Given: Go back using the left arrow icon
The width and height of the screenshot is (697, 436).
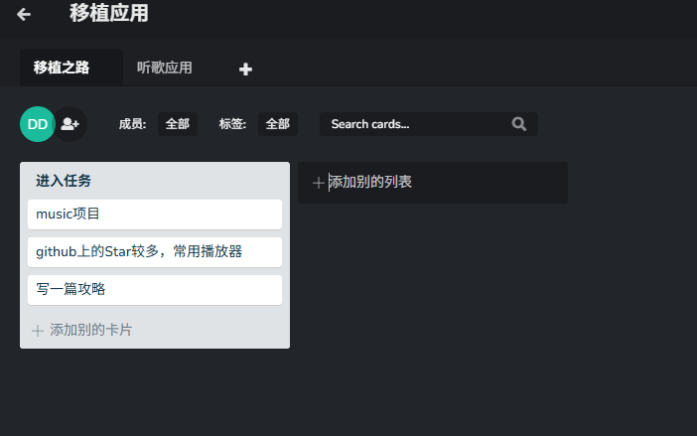Looking at the screenshot, I should [x=24, y=14].
